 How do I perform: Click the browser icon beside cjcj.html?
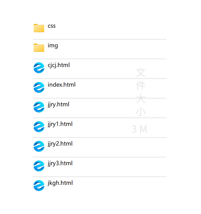pyautogui.click(x=39, y=67)
